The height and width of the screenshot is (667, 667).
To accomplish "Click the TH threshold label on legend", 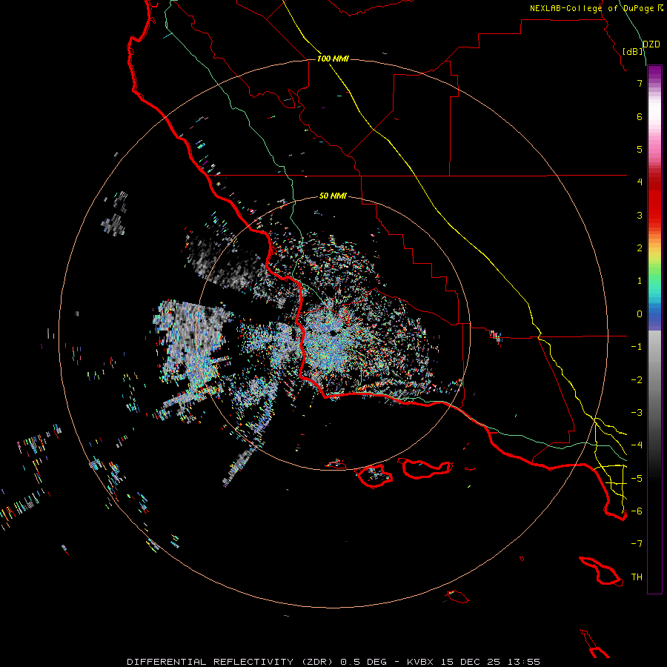I will pos(637,577).
